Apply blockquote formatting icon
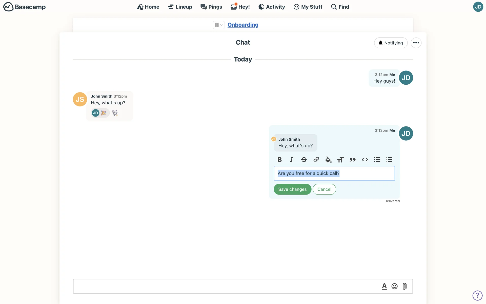This screenshot has width=486, height=304. coord(353,160)
